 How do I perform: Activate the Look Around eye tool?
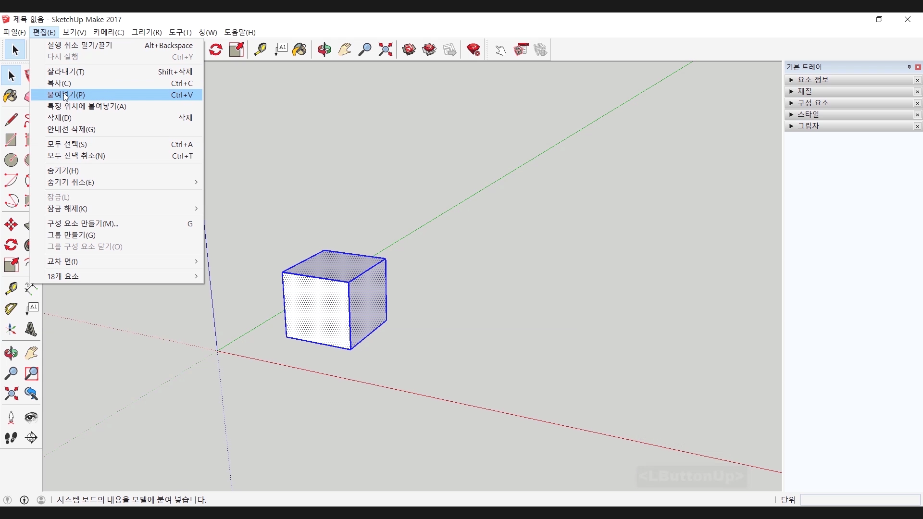point(31,417)
